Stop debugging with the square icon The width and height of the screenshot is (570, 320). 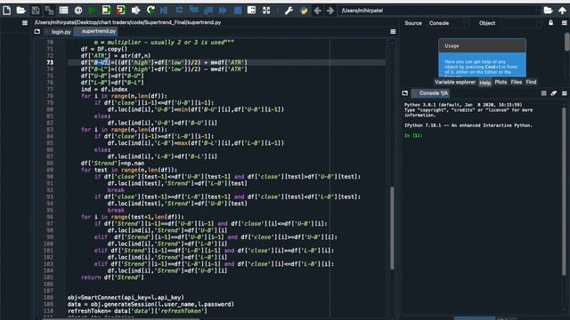(238, 11)
